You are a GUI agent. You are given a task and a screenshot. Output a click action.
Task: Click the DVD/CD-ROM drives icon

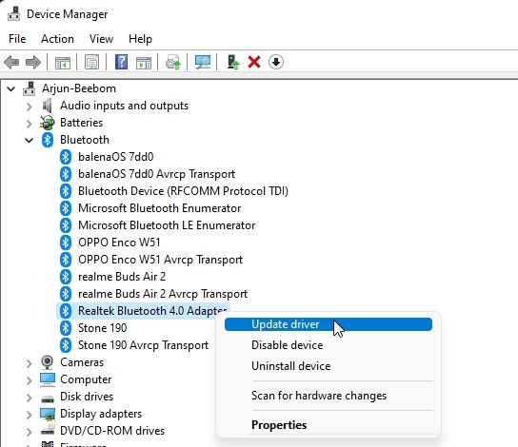pos(48,430)
